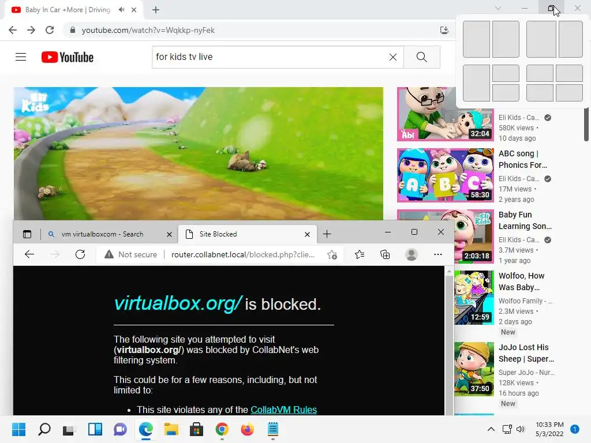Click the Wolfoo Family channel name
The image size is (591, 443).
click(x=525, y=301)
